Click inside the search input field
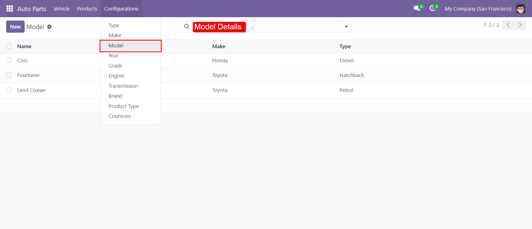Image resolution: width=532 pixels, height=229 pixels. [291, 27]
